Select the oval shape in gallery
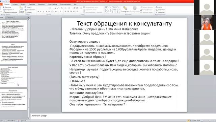 pyautogui.click(x=115, y=7)
